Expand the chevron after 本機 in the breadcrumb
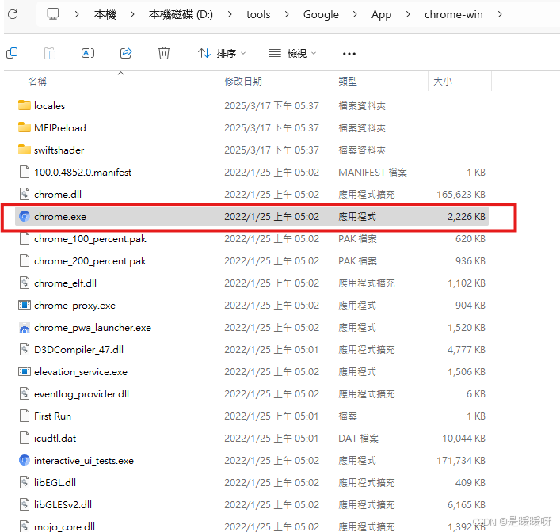This screenshot has width=560, height=532. [x=132, y=14]
